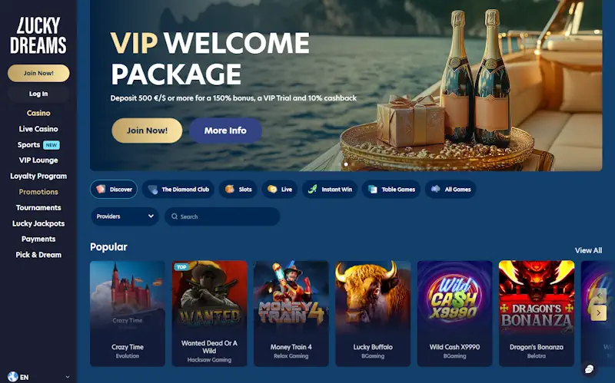Viewport: 615px width, 383px height.
Task: Select the Discover category chip
Action: tap(114, 189)
